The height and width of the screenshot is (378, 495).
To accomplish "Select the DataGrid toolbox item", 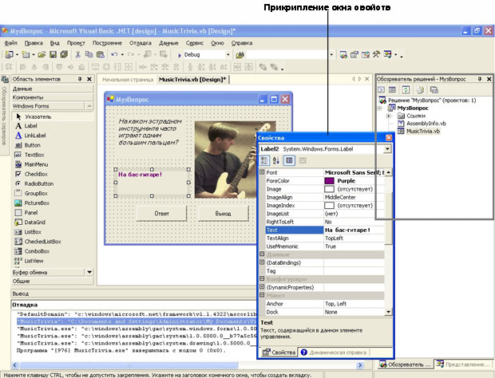I will [34, 222].
